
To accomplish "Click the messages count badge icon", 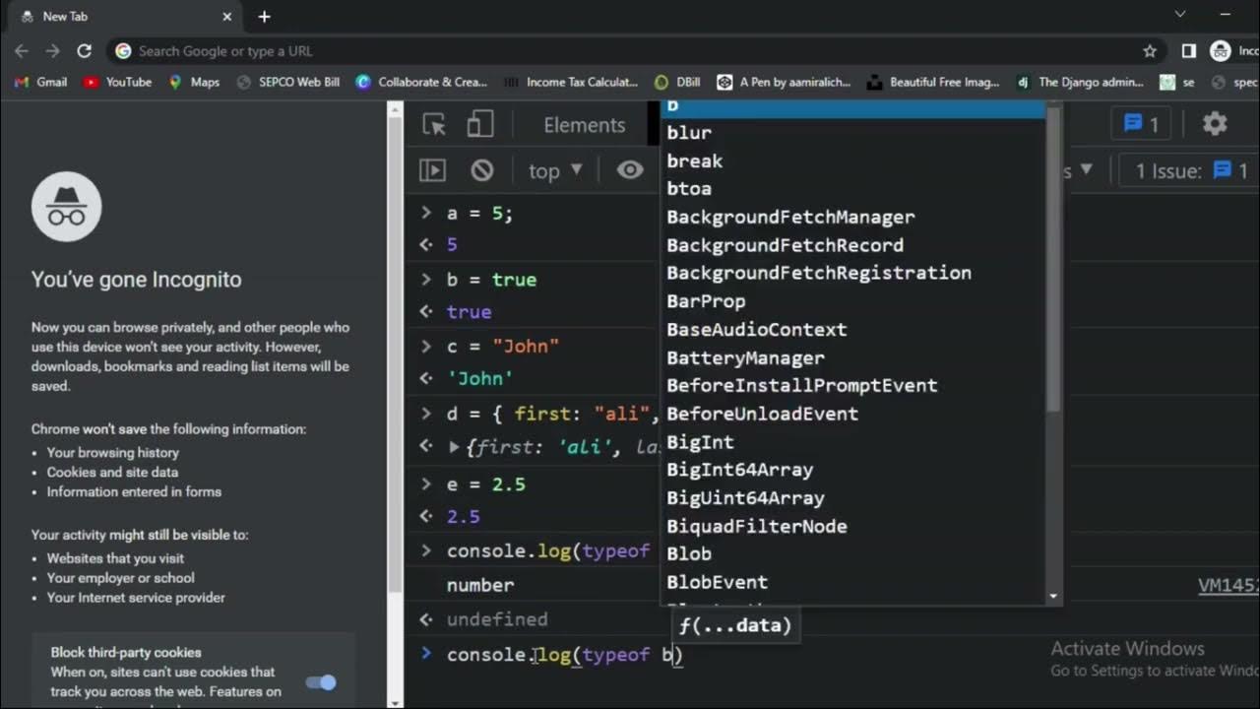I will point(1141,124).
